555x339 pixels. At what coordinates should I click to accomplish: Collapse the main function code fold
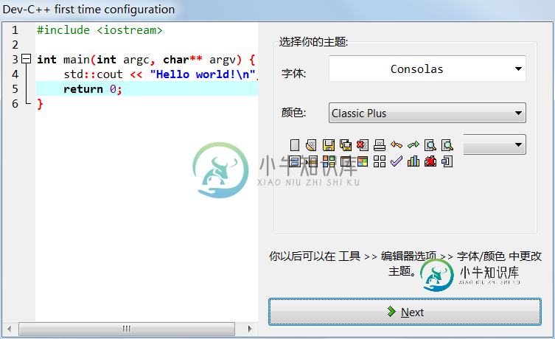[x=27, y=59]
